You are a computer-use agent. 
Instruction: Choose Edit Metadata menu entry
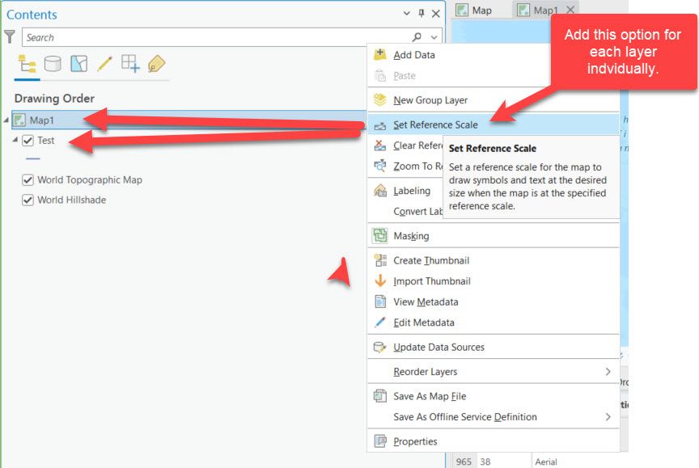(x=494, y=323)
